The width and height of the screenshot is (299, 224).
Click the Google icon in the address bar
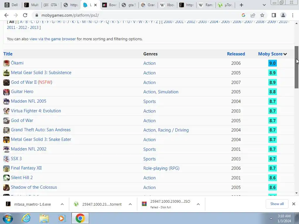tap(243, 15)
